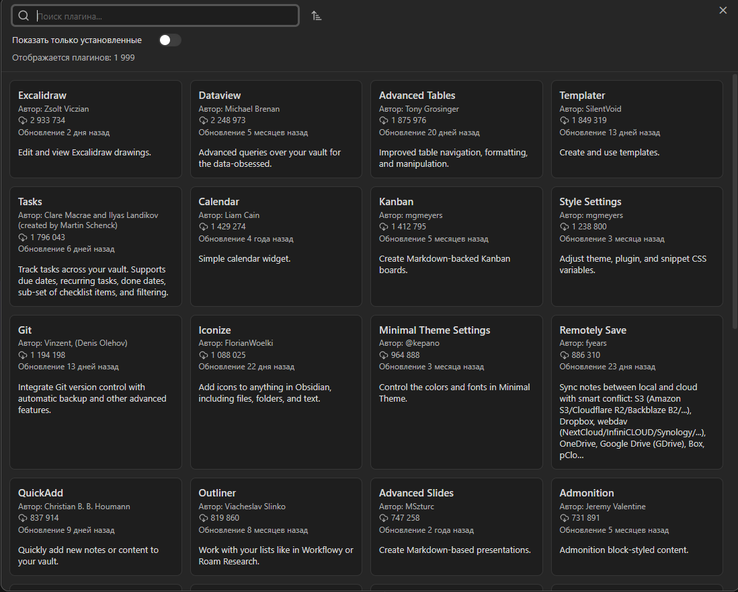Click the download icon in the Iconize card
Viewport: 738px width, 592px height.
pyautogui.click(x=204, y=355)
